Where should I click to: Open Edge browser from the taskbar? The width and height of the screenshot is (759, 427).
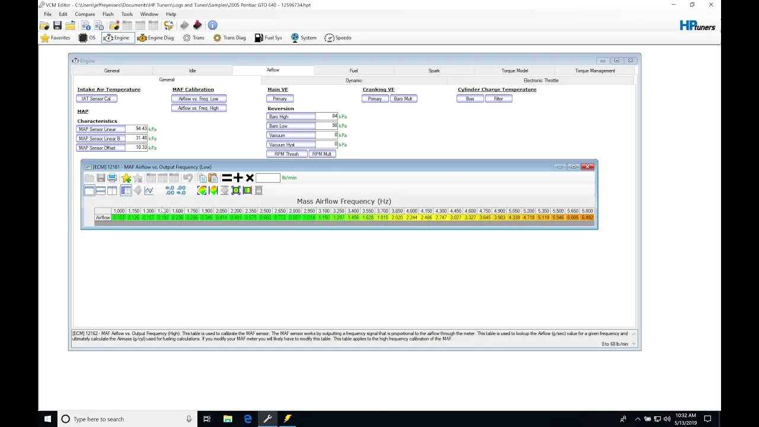tap(247, 419)
